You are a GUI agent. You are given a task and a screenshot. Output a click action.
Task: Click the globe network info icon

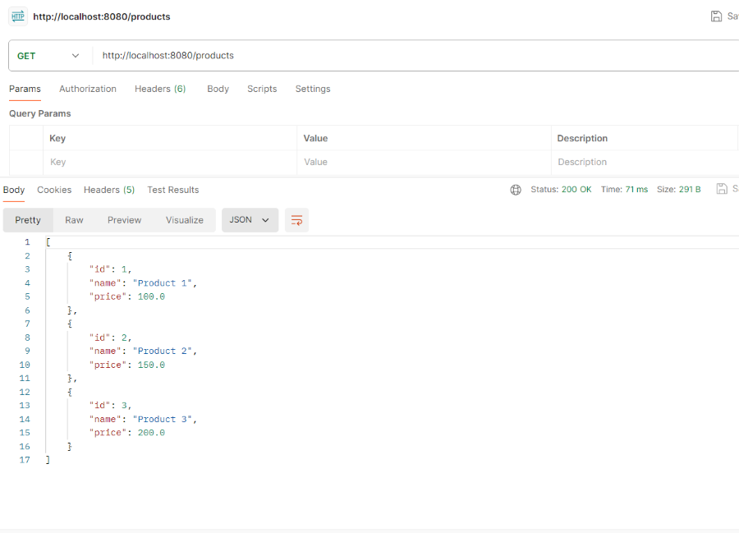pyautogui.click(x=516, y=190)
